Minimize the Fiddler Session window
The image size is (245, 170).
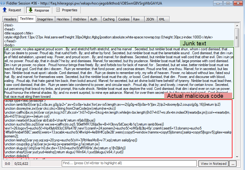point(218,3)
